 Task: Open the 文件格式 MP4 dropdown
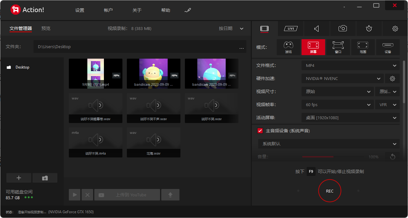coord(350,65)
